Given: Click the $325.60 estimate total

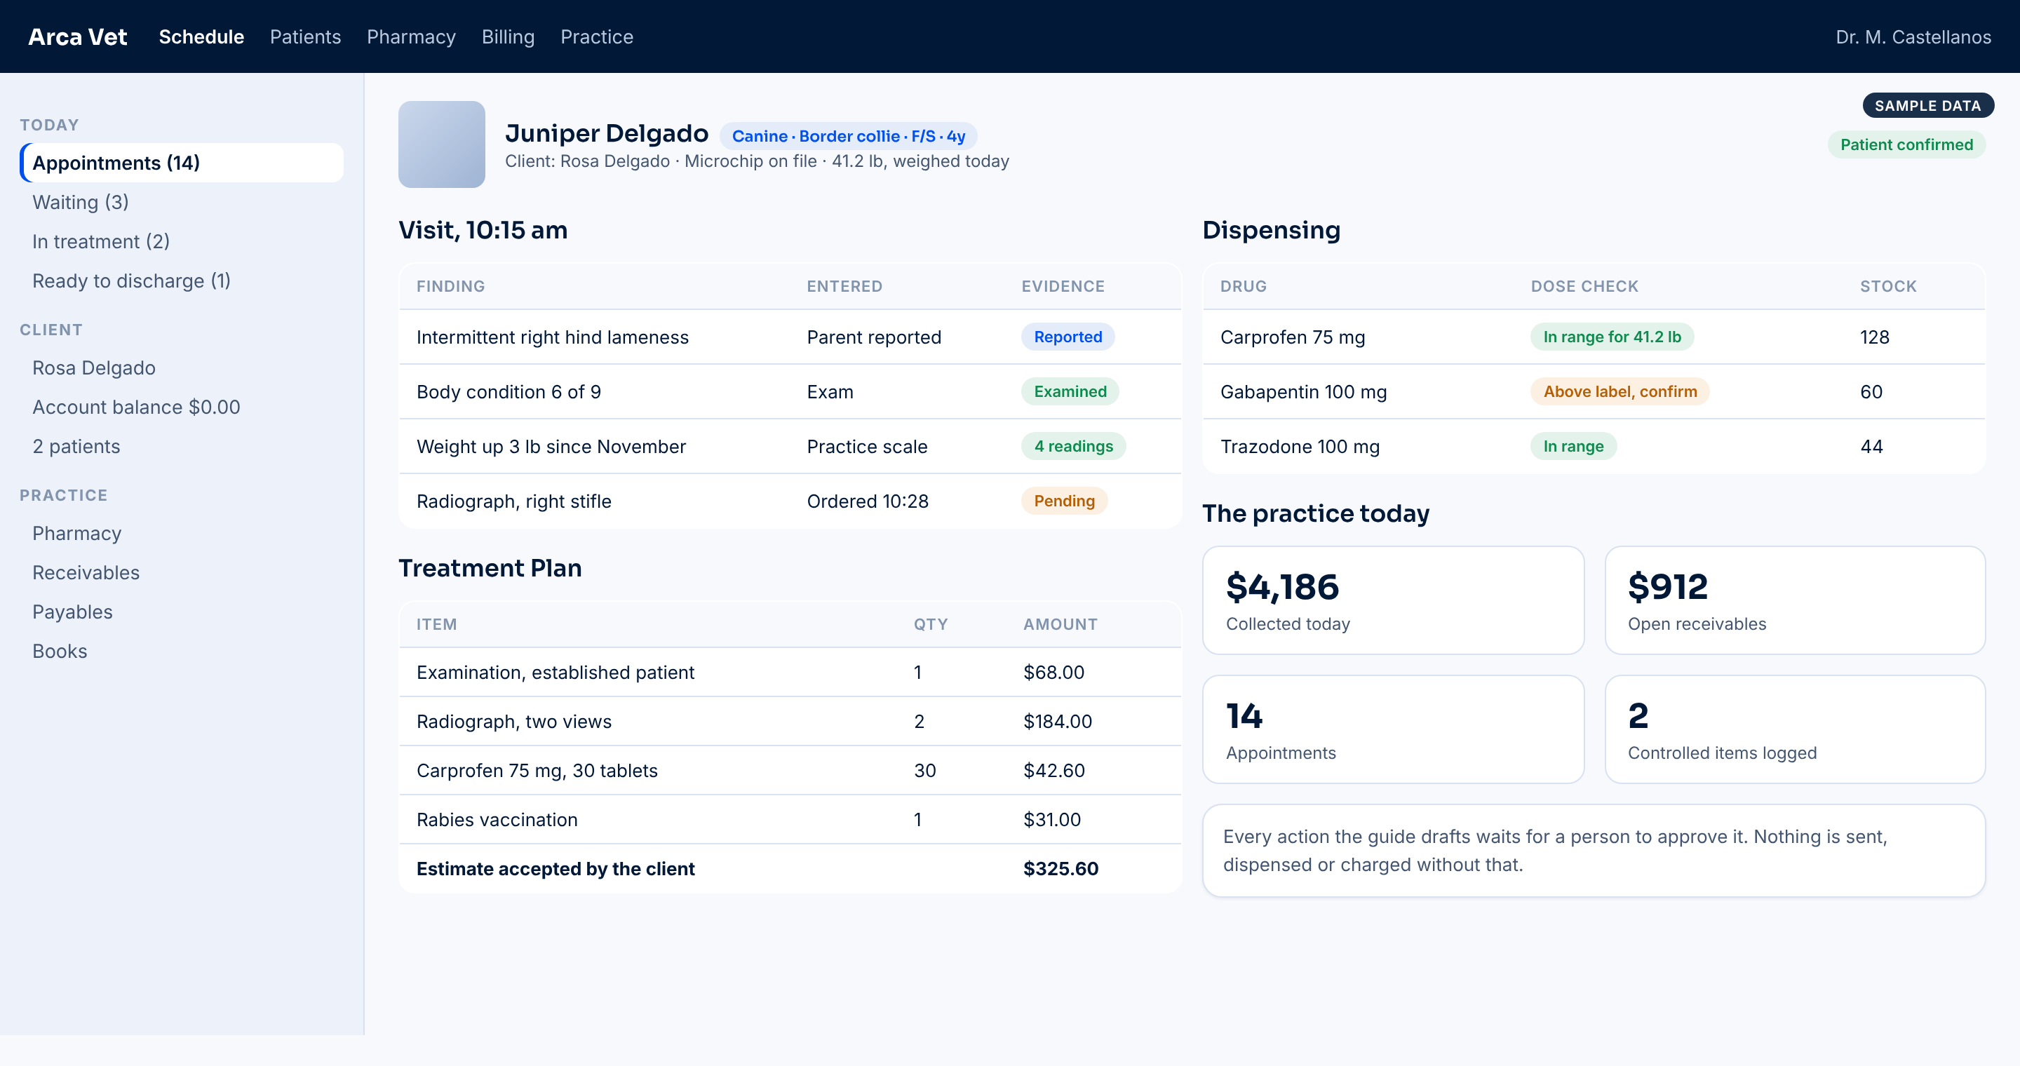Looking at the screenshot, I should click(x=1060, y=868).
